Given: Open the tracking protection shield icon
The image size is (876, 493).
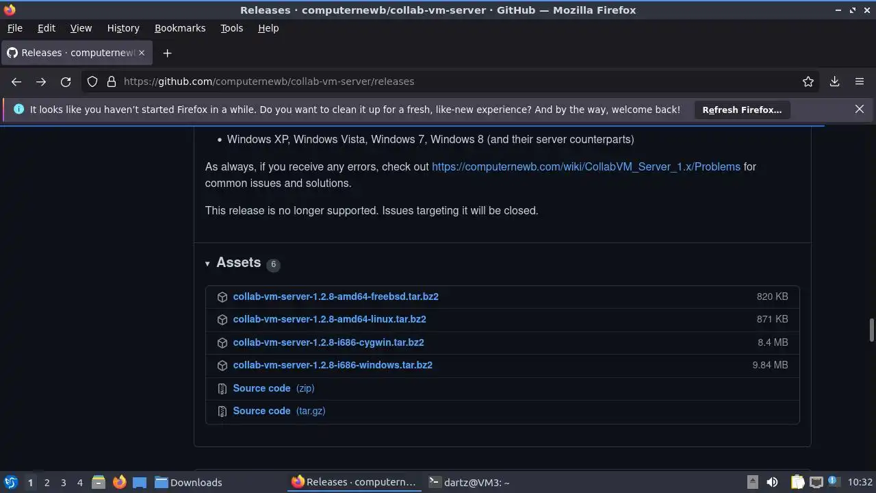Looking at the screenshot, I should point(92,81).
